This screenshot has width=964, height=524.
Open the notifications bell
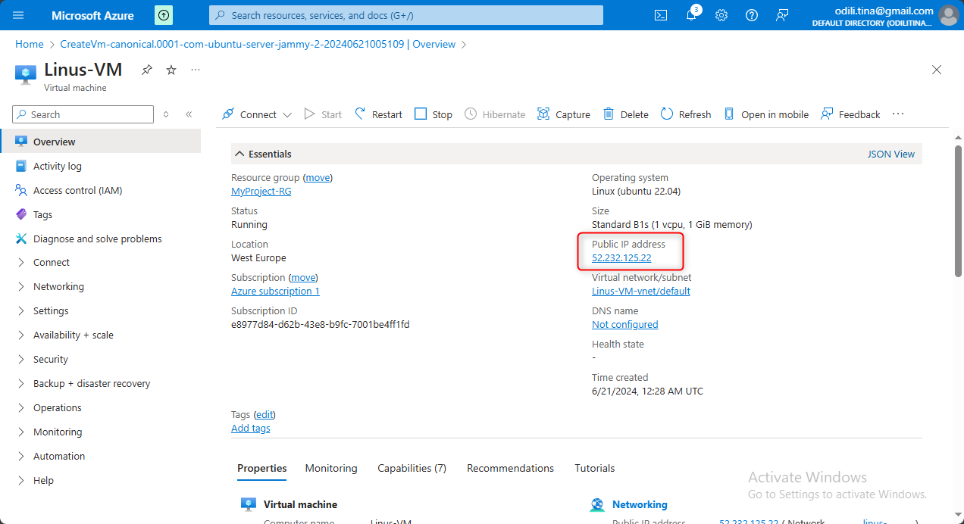coord(691,15)
